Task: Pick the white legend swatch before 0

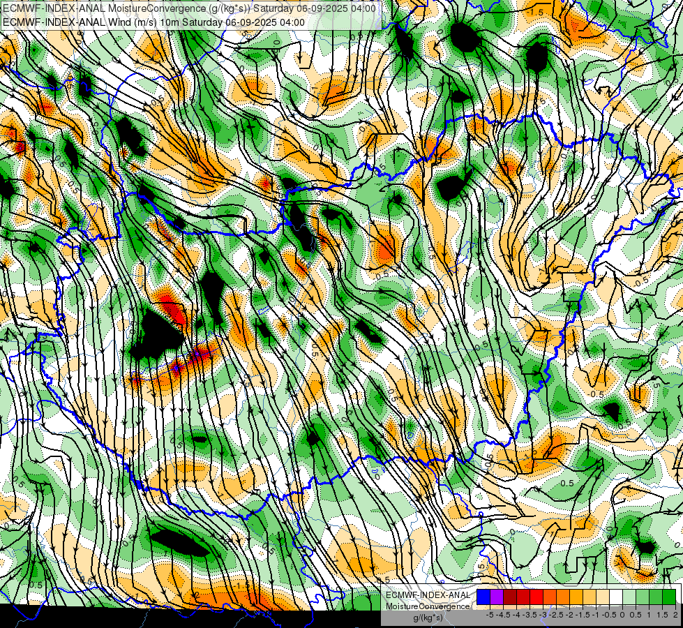Action: pos(616,597)
